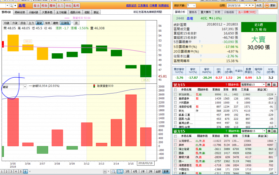The height and width of the screenshot is (175, 279).
Task: Click question mark beside 區間周轉率
Action: point(201,61)
